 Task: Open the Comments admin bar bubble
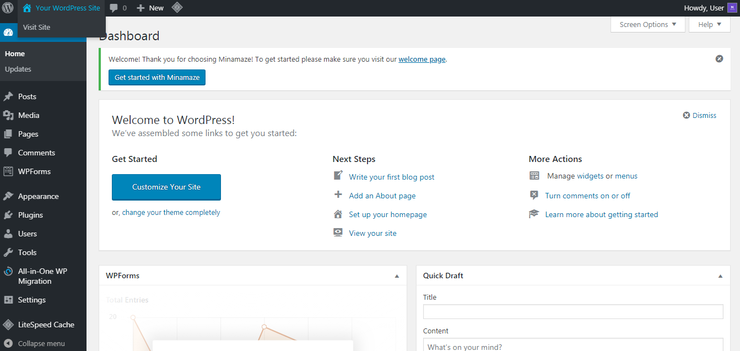pyautogui.click(x=116, y=8)
